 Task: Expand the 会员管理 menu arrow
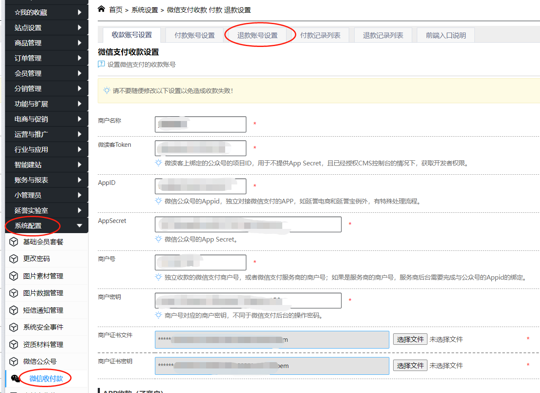pos(80,73)
